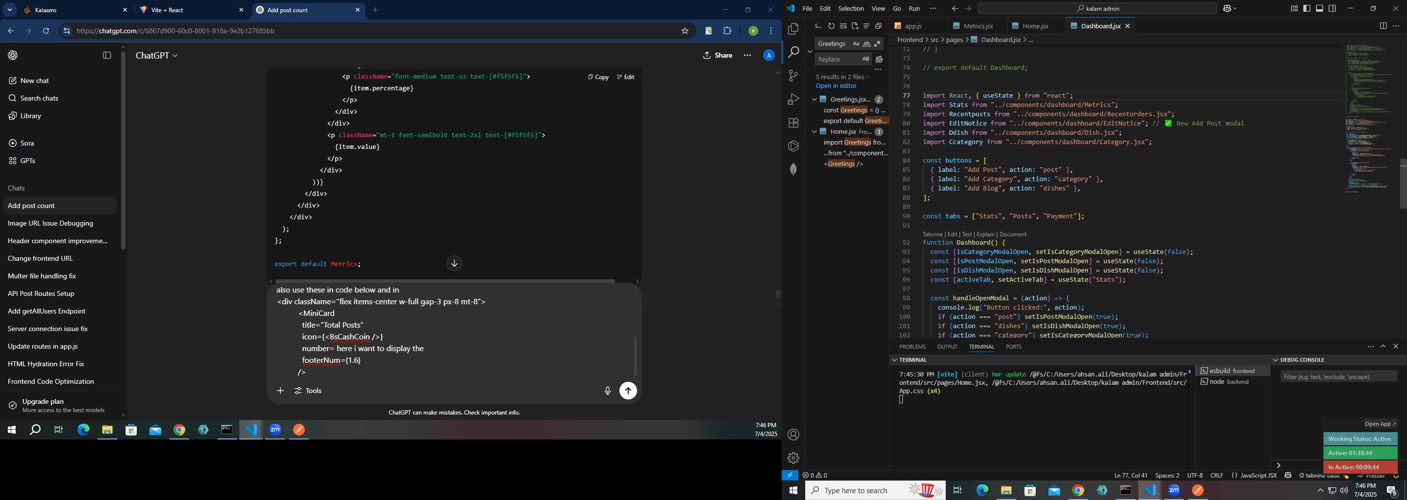Toggle Match Case in search box
Image resolution: width=1407 pixels, height=500 pixels.
tap(856, 43)
